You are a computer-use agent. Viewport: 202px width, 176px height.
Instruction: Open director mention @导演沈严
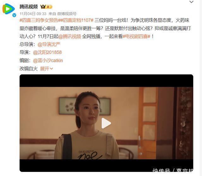[x=49, y=44]
